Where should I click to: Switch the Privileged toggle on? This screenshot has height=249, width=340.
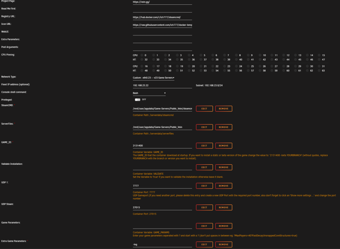coord(137,100)
